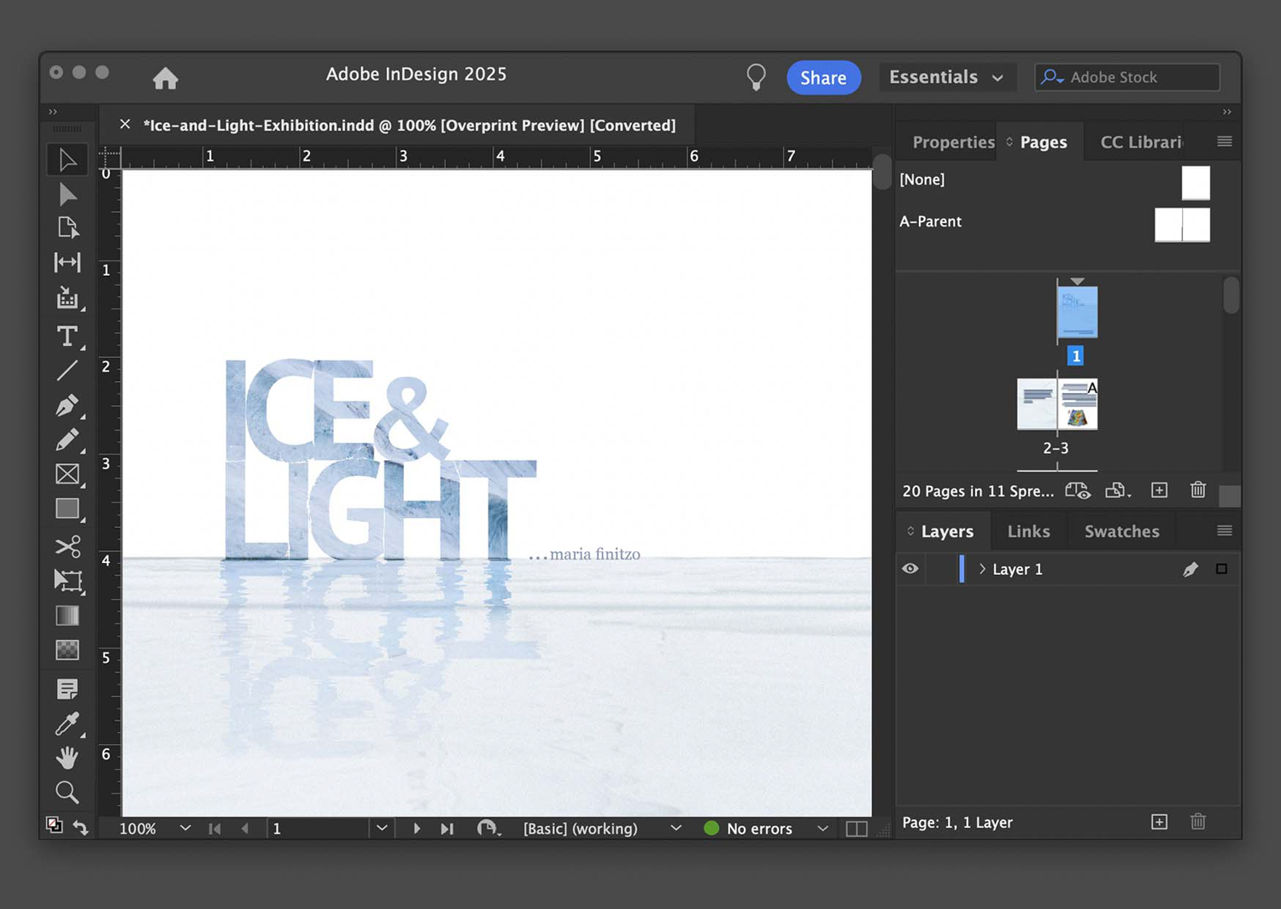1281x909 pixels.
Task: Expand Layer 1 disclosure arrow
Action: [982, 569]
